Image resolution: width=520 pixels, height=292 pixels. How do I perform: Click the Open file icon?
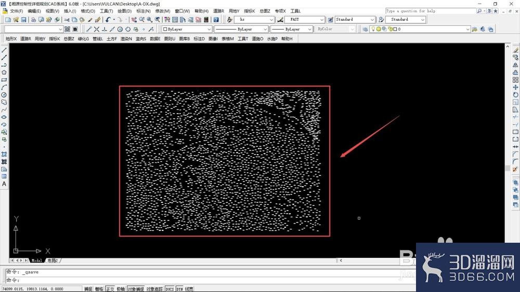(x=16, y=20)
